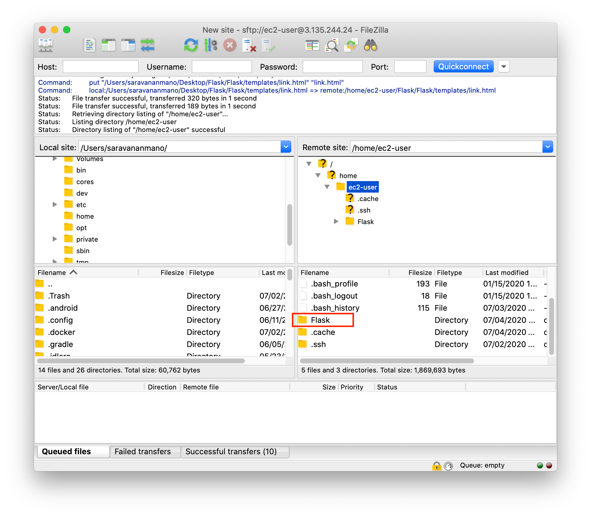Image resolution: width=591 pixels, height=516 pixels.
Task: Click the remote file list horizontal scrollbar
Action: pyautogui.click(x=387, y=361)
